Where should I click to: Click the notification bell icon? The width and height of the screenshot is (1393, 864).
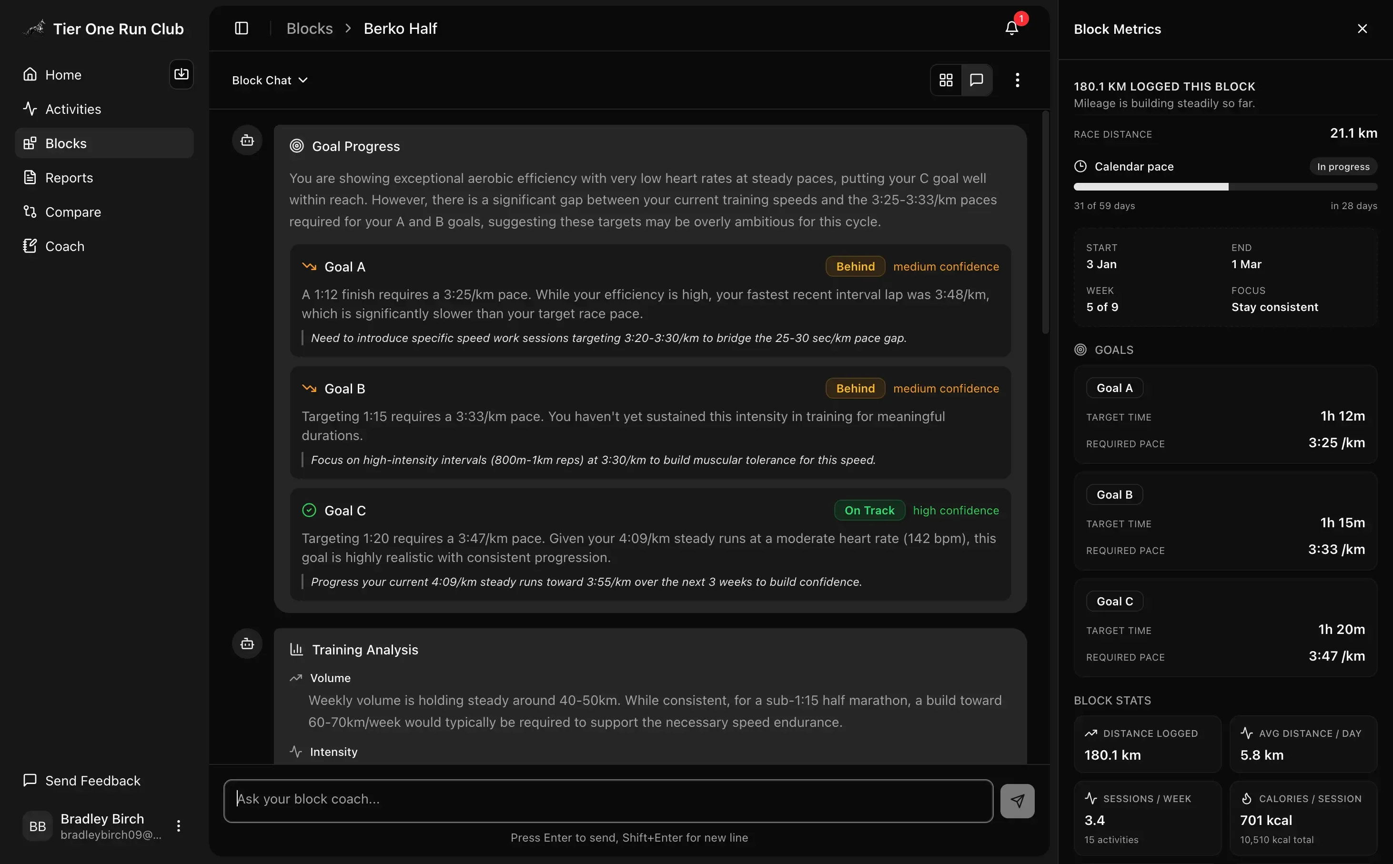pos(1011,28)
